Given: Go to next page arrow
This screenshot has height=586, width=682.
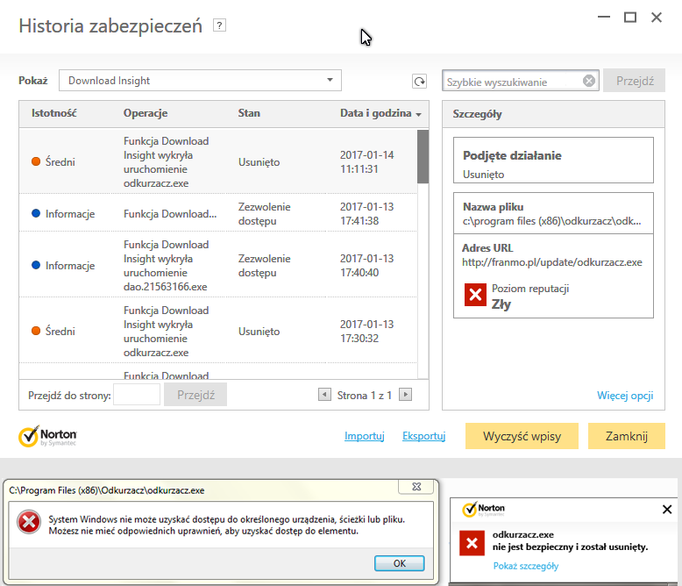Looking at the screenshot, I should pyautogui.click(x=405, y=395).
